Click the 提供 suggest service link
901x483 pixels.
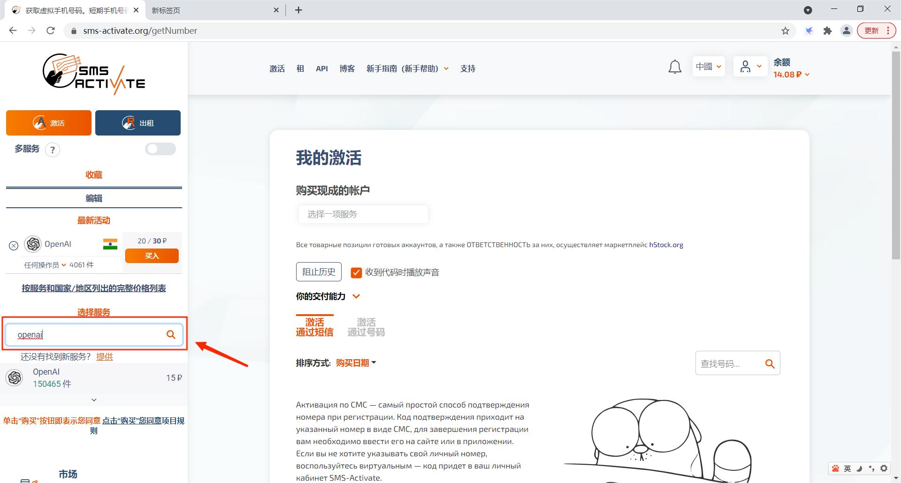pos(105,357)
